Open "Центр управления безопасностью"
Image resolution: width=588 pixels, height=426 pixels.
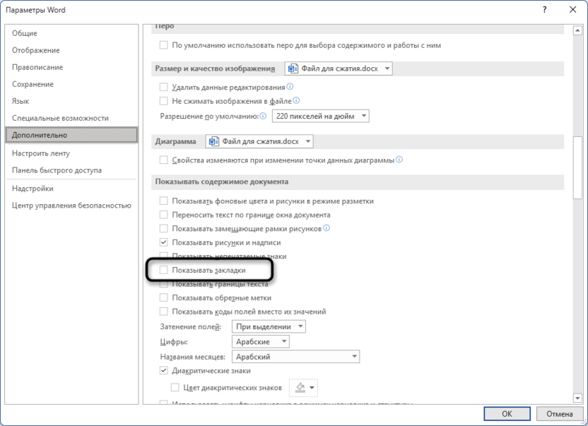click(x=71, y=205)
